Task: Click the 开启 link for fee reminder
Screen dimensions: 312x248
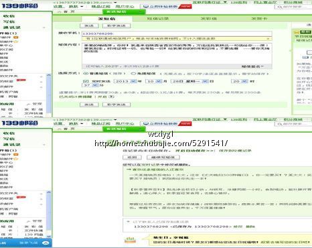Action: pyautogui.click(x=102, y=97)
